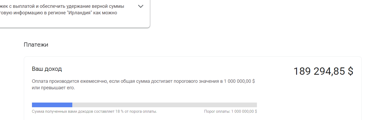Click the dollar sign of the income amount
Screen dimensions: 368x120
pyautogui.click(x=350, y=71)
